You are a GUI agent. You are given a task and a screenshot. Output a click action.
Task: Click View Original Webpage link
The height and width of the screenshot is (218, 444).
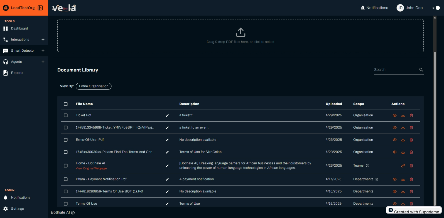click(x=91, y=168)
